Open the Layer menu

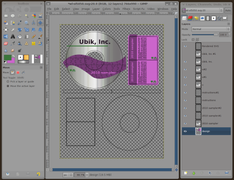pos(96,9)
